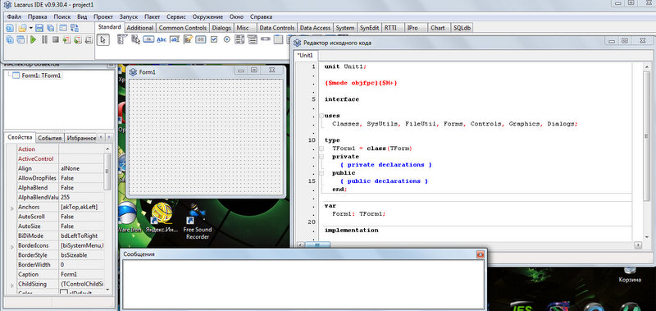This screenshot has width=656, height=311.
Task: Collapse the private section fold marker
Action: coord(321,157)
